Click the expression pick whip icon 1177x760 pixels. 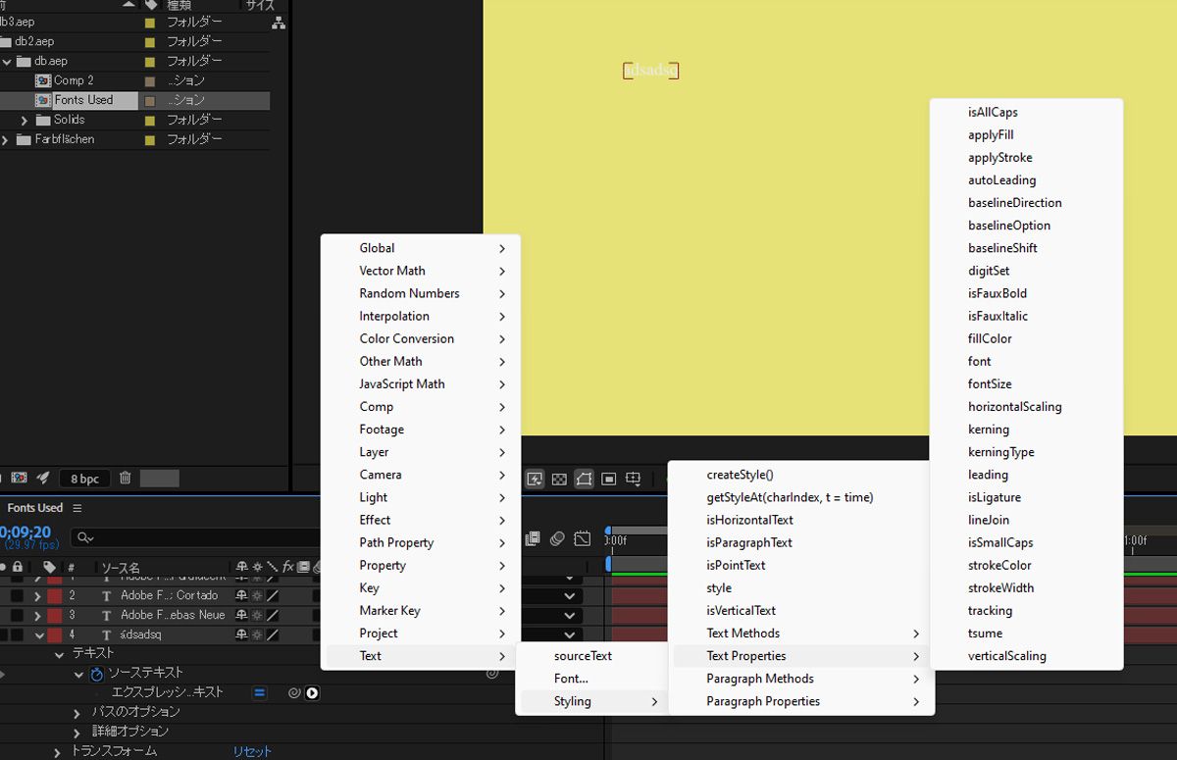click(293, 692)
